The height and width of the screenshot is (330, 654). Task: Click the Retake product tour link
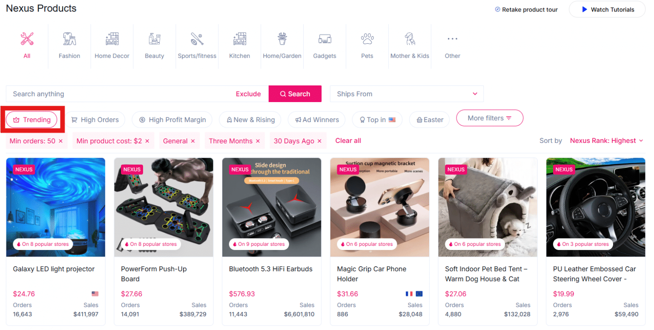click(x=526, y=9)
